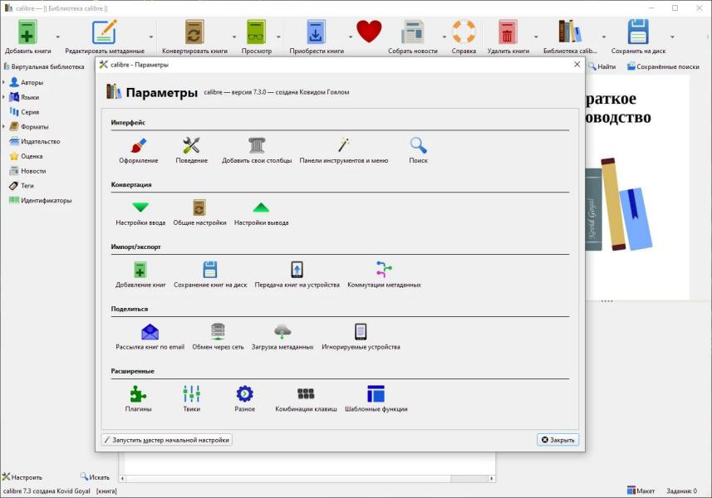Open Загрузка метаданных settings
712x498 pixels.
(x=282, y=337)
